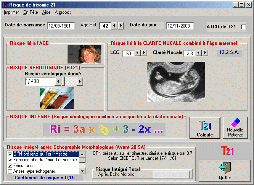
Task: Uncheck the Fémur court checkbox
Action: [10, 166]
